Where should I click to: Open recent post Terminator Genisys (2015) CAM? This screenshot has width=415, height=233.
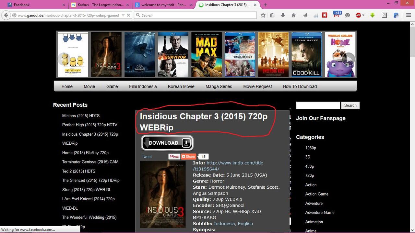(90, 162)
